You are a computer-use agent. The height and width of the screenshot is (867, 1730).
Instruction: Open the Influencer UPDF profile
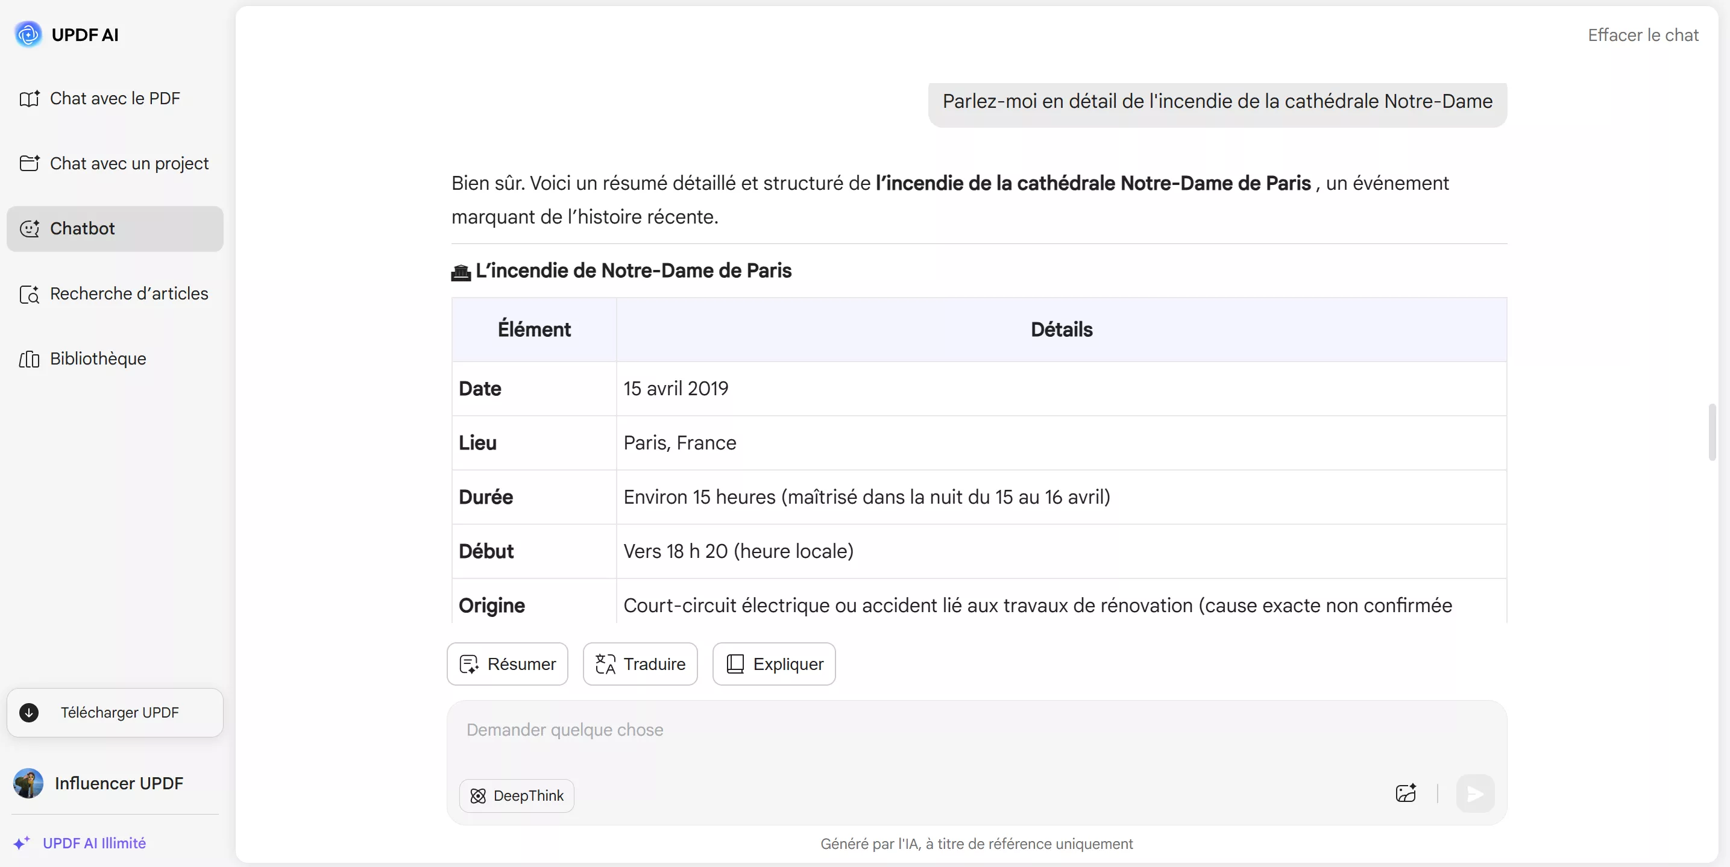point(98,783)
